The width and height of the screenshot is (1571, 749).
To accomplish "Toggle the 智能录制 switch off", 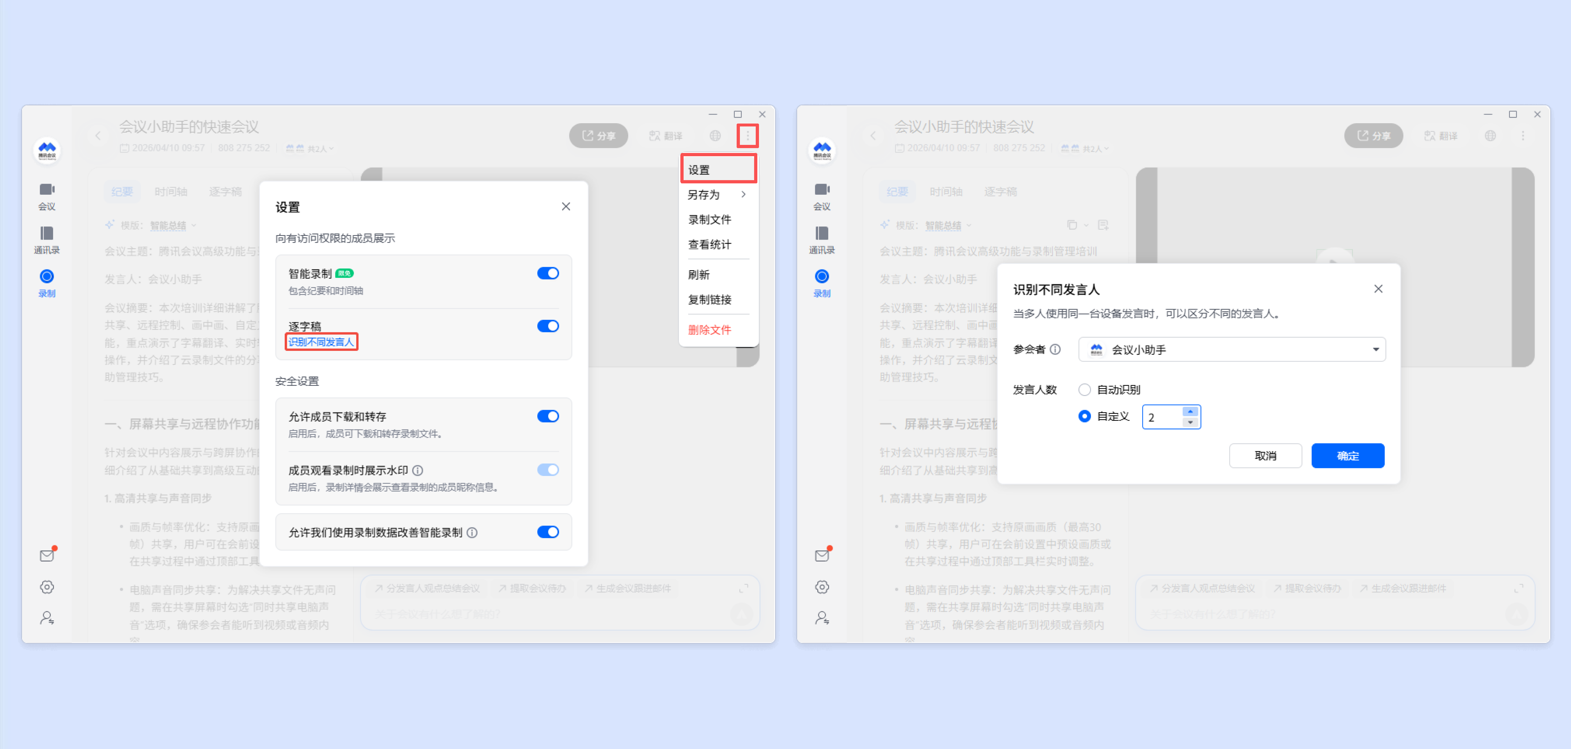I will point(548,273).
